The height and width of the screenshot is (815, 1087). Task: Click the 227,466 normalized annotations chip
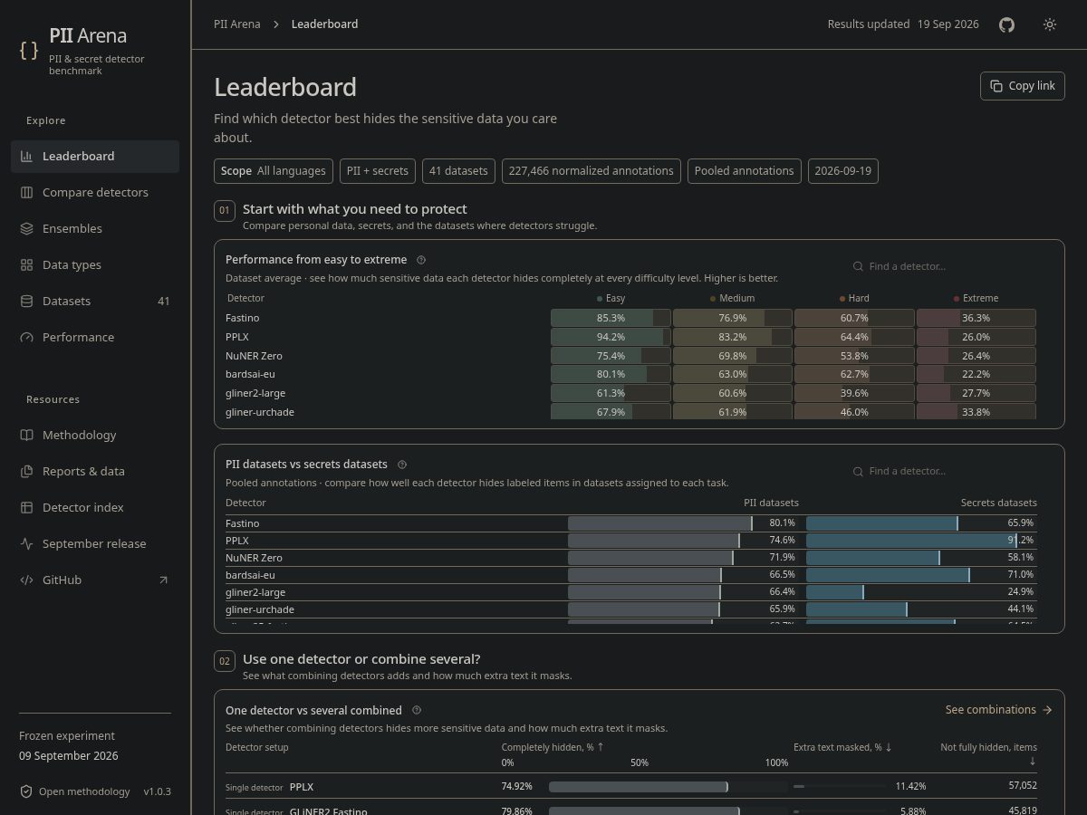[592, 171]
